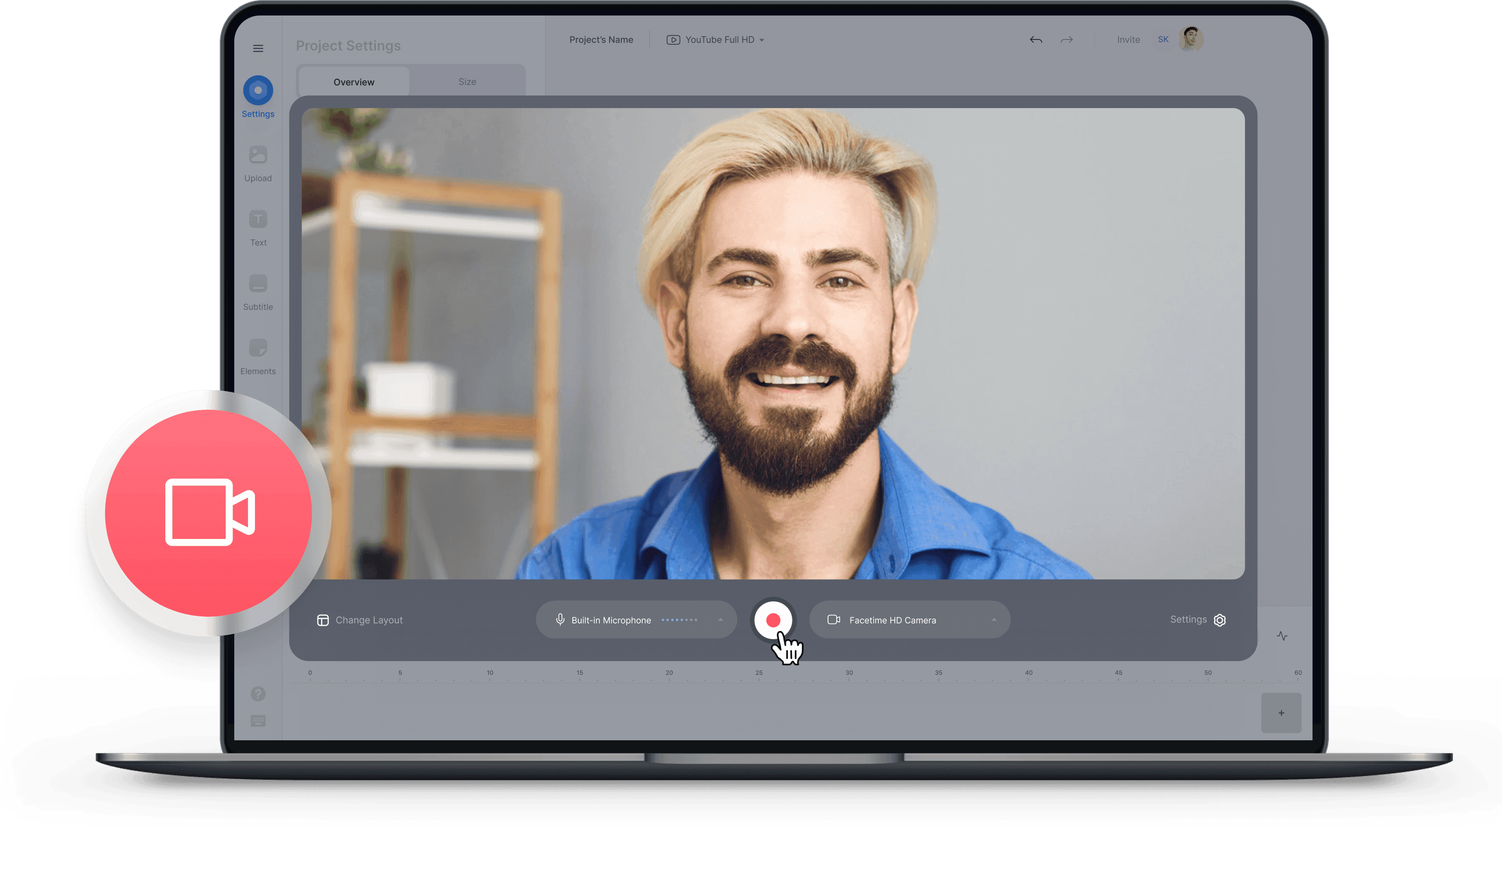Select the Settings sidebar icon
Screen dimensions: 1502x875
pyautogui.click(x=258, y=90)
